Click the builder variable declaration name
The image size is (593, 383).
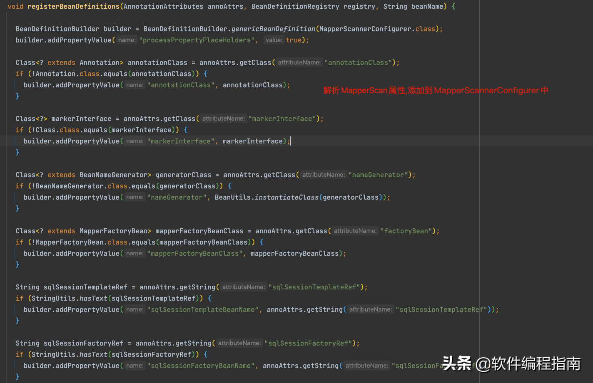click(x=117, y=29)
